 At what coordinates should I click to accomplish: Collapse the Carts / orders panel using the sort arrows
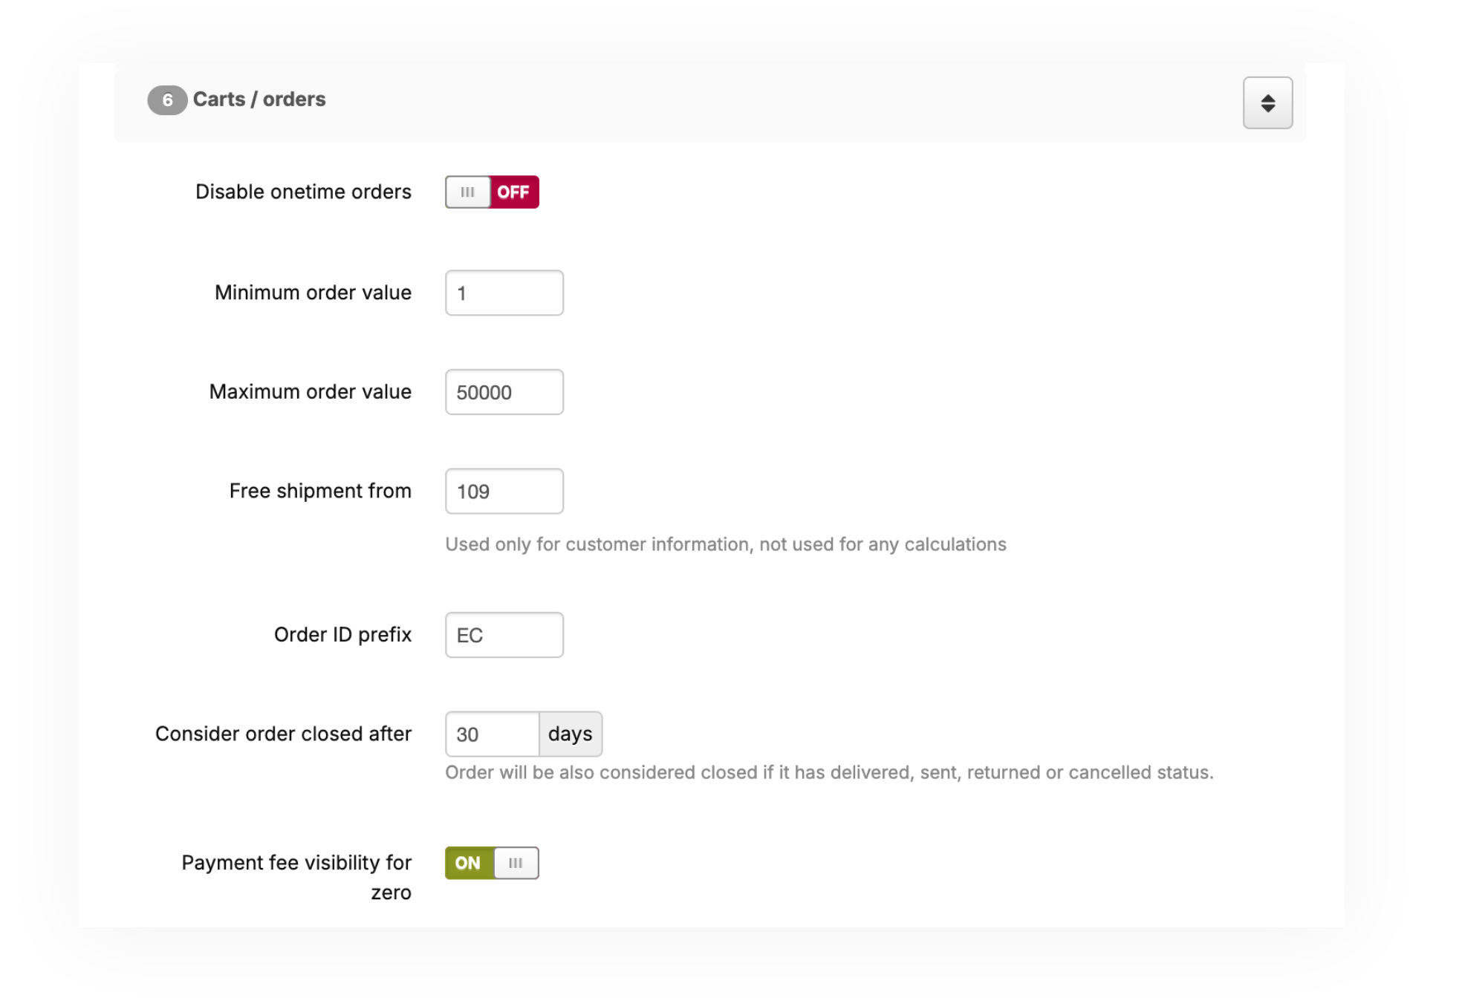tap(1267, 102)
